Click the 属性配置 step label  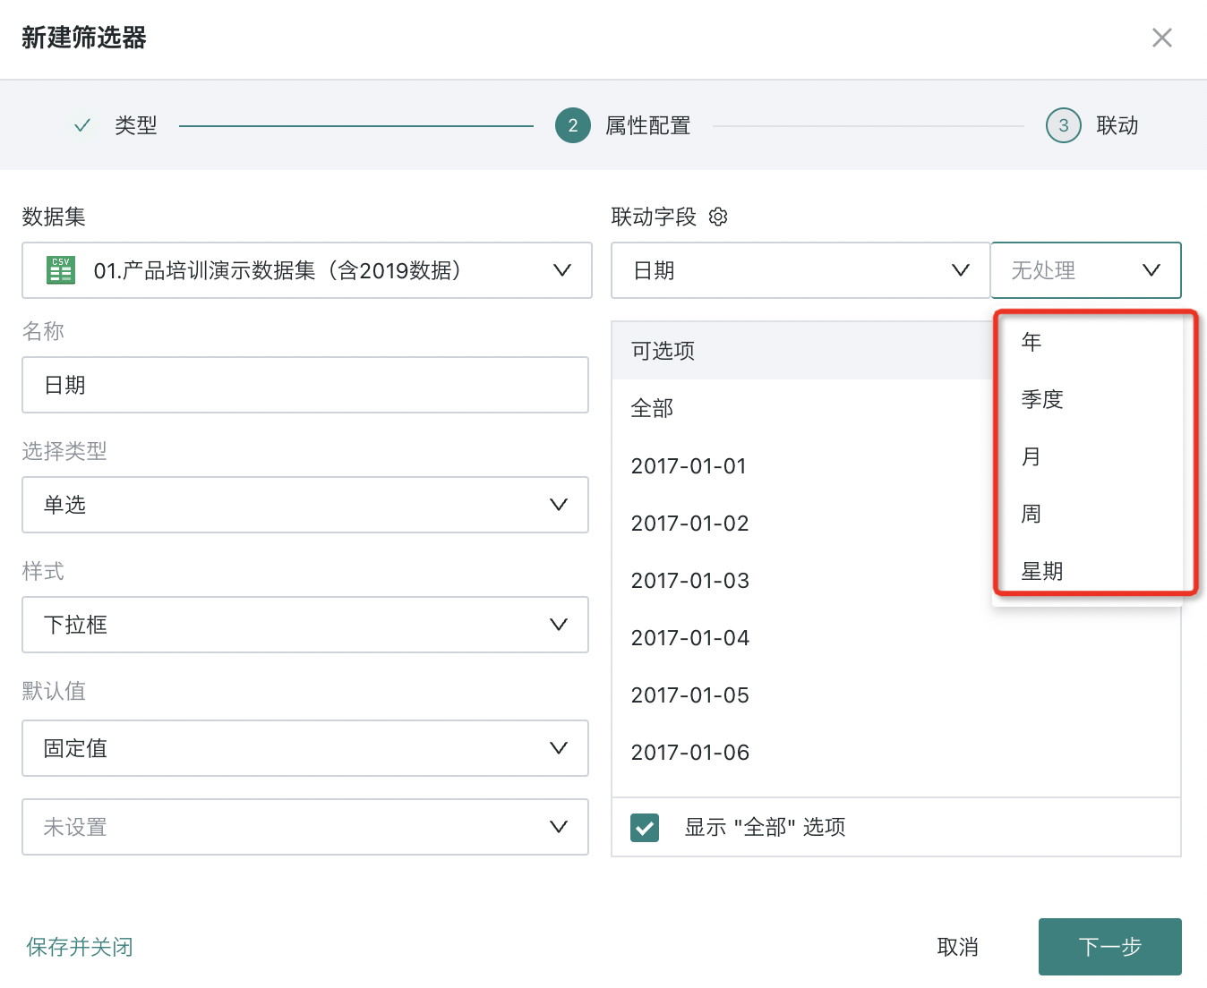648,125
